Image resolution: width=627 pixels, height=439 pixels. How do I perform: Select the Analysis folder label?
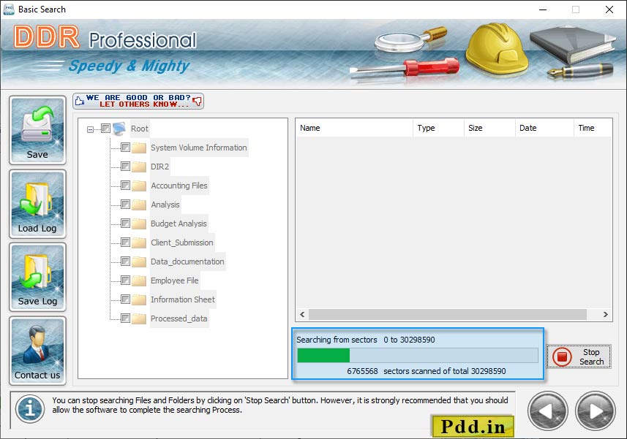point(165,205)
